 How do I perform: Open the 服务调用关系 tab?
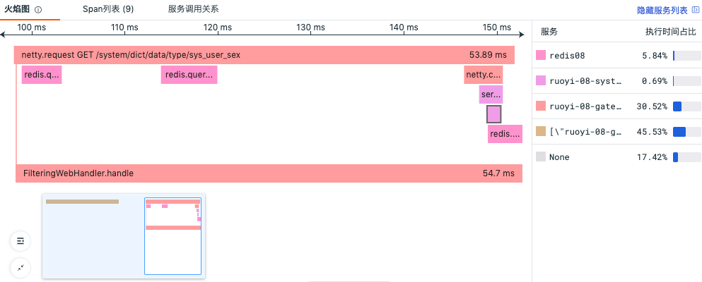click(194, 9)
